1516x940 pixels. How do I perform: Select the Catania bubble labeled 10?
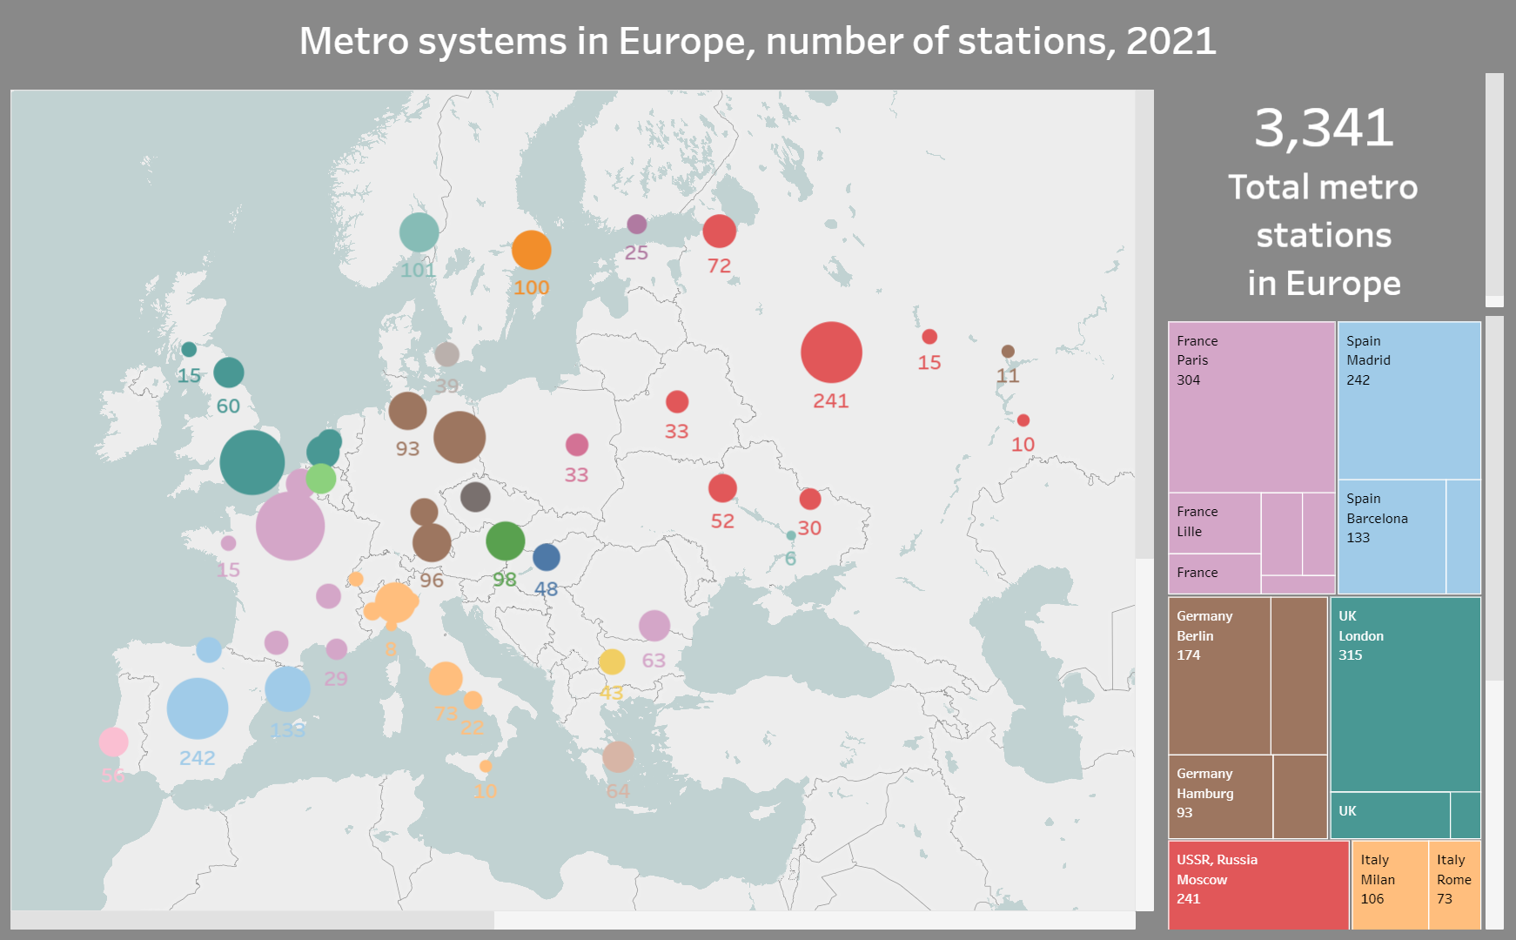point(486,767)
